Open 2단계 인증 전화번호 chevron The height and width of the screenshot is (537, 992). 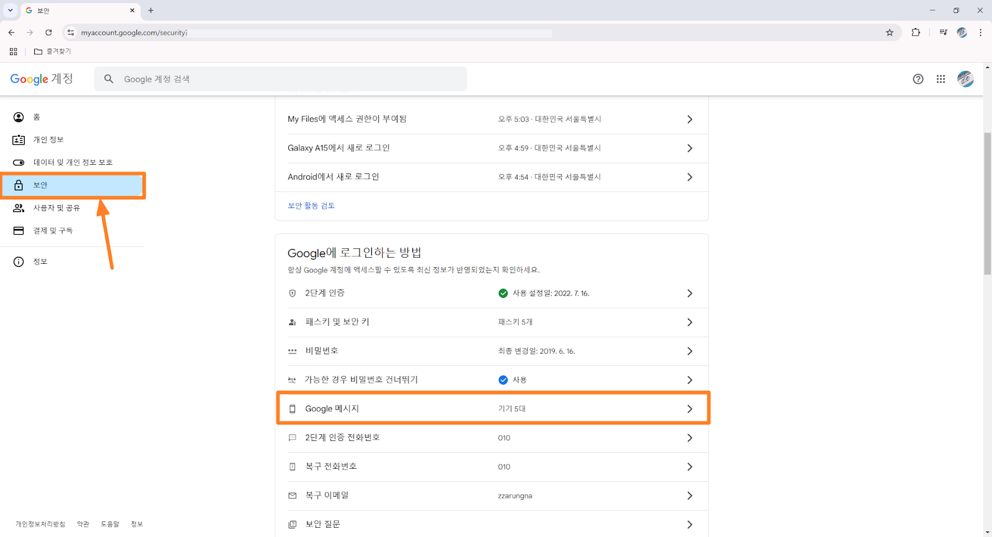coord(689,438)
